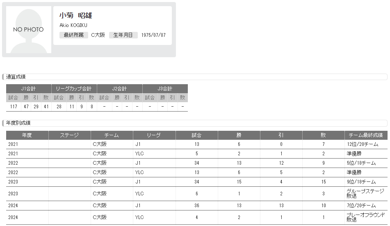Click the チーム column header
The image size is (390, 226).
112,135
